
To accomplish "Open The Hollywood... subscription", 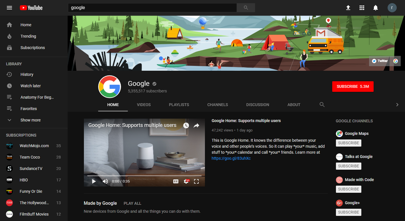I will click(x=34, y=203).
